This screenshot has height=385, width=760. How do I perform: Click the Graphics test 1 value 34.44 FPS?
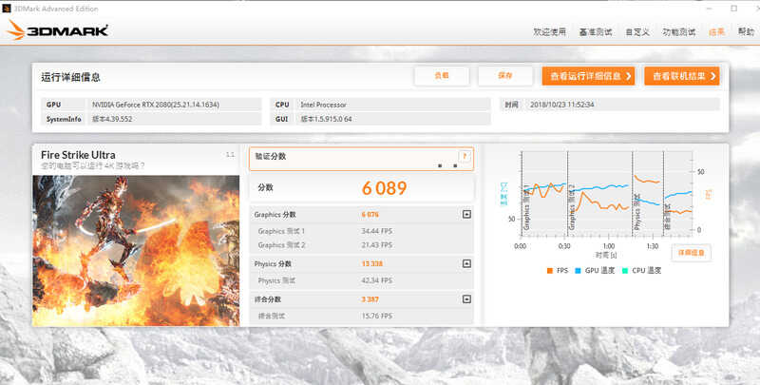coord(376,231)
